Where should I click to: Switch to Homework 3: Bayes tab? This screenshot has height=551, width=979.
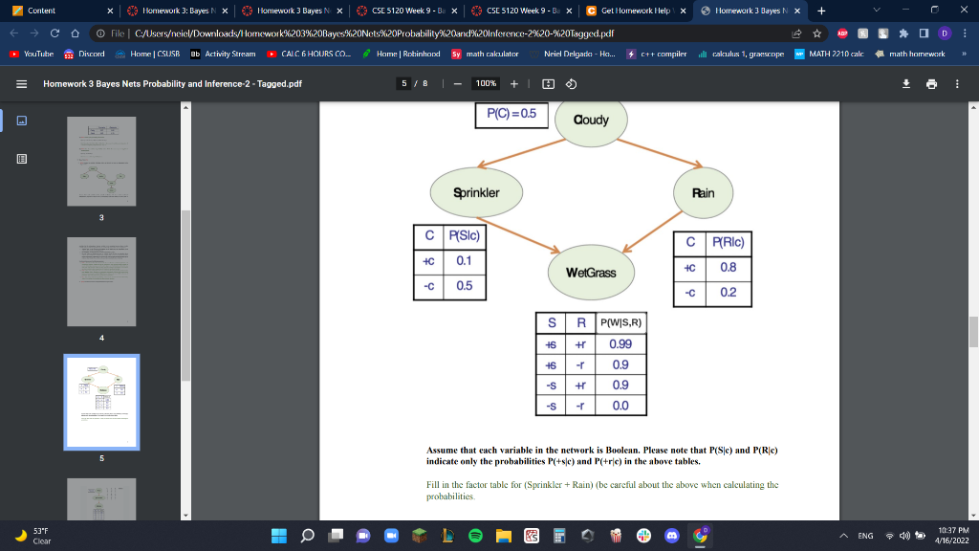click(176, 11)
